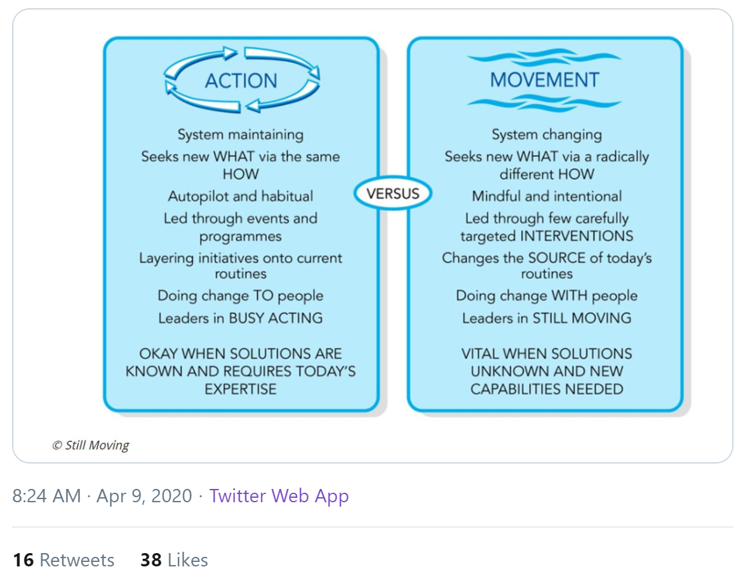Click the wavy lines above MOVEMENT

coord(544,57)
